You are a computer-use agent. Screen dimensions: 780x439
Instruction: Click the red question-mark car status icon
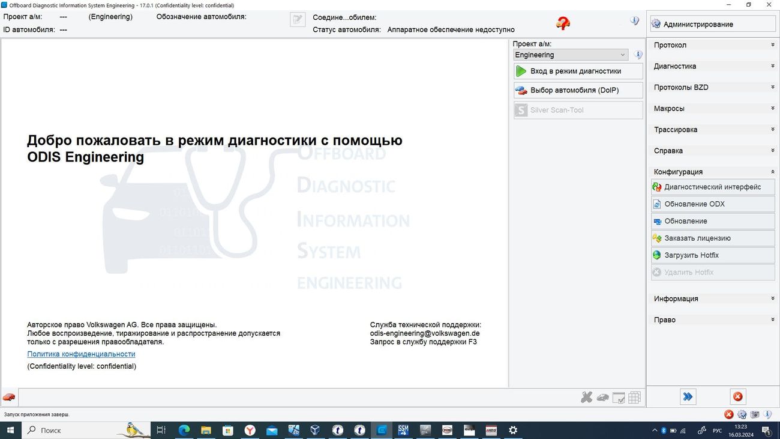[563, 23]
